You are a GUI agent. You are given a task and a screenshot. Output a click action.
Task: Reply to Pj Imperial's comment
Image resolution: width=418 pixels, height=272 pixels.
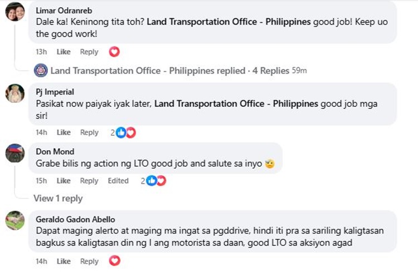pos(89,132)
